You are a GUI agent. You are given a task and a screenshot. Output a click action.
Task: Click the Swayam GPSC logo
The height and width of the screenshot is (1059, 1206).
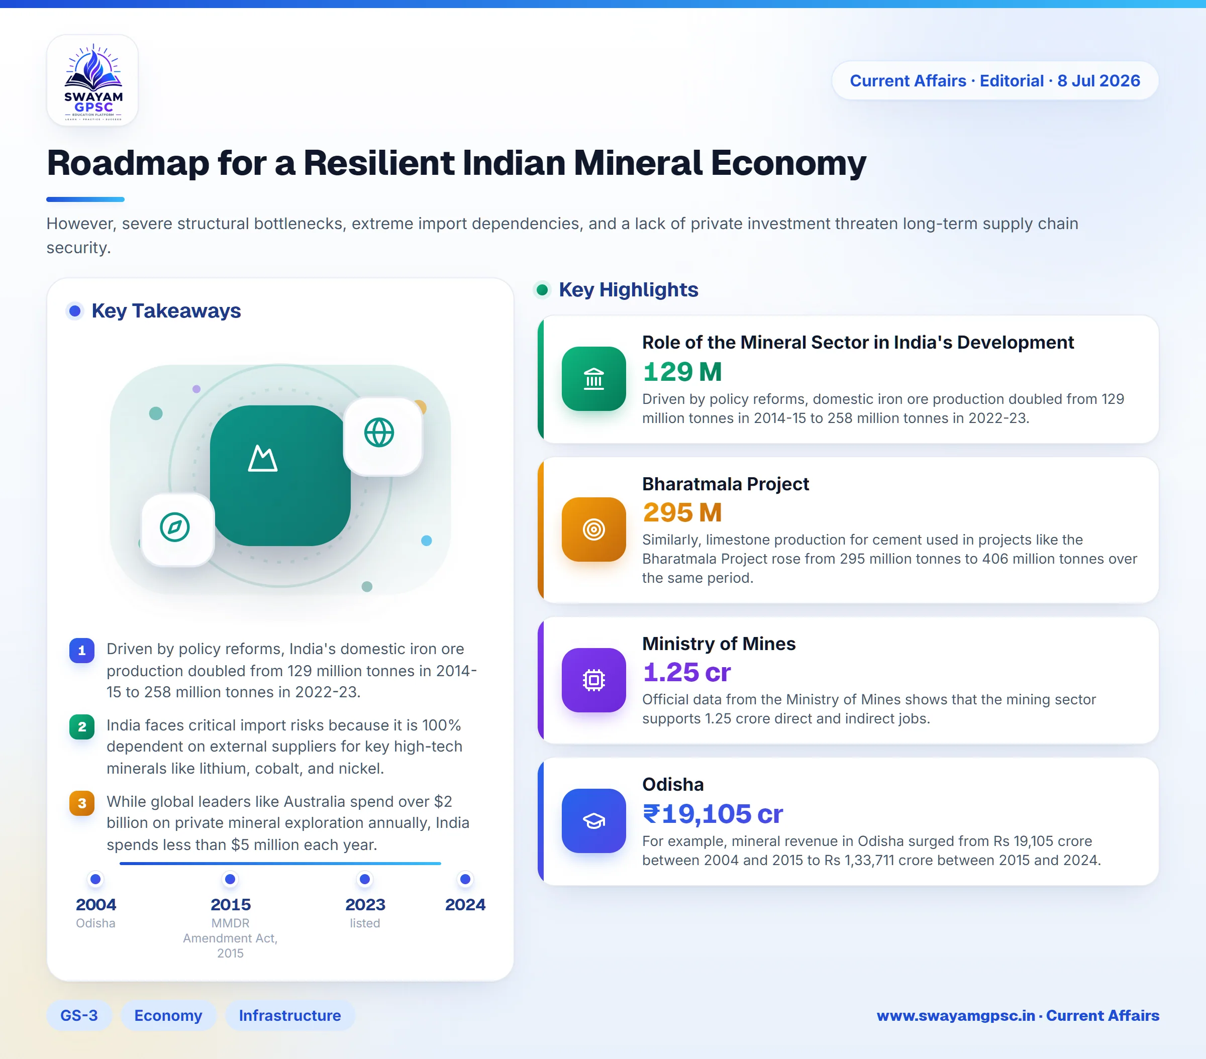click(92, 80)
